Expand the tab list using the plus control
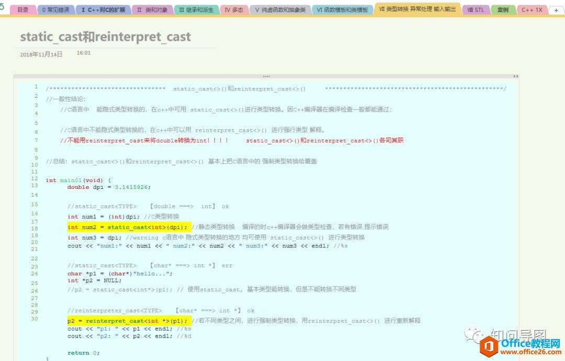The width and height of the screenshot is (565, 361). (556, 9)
